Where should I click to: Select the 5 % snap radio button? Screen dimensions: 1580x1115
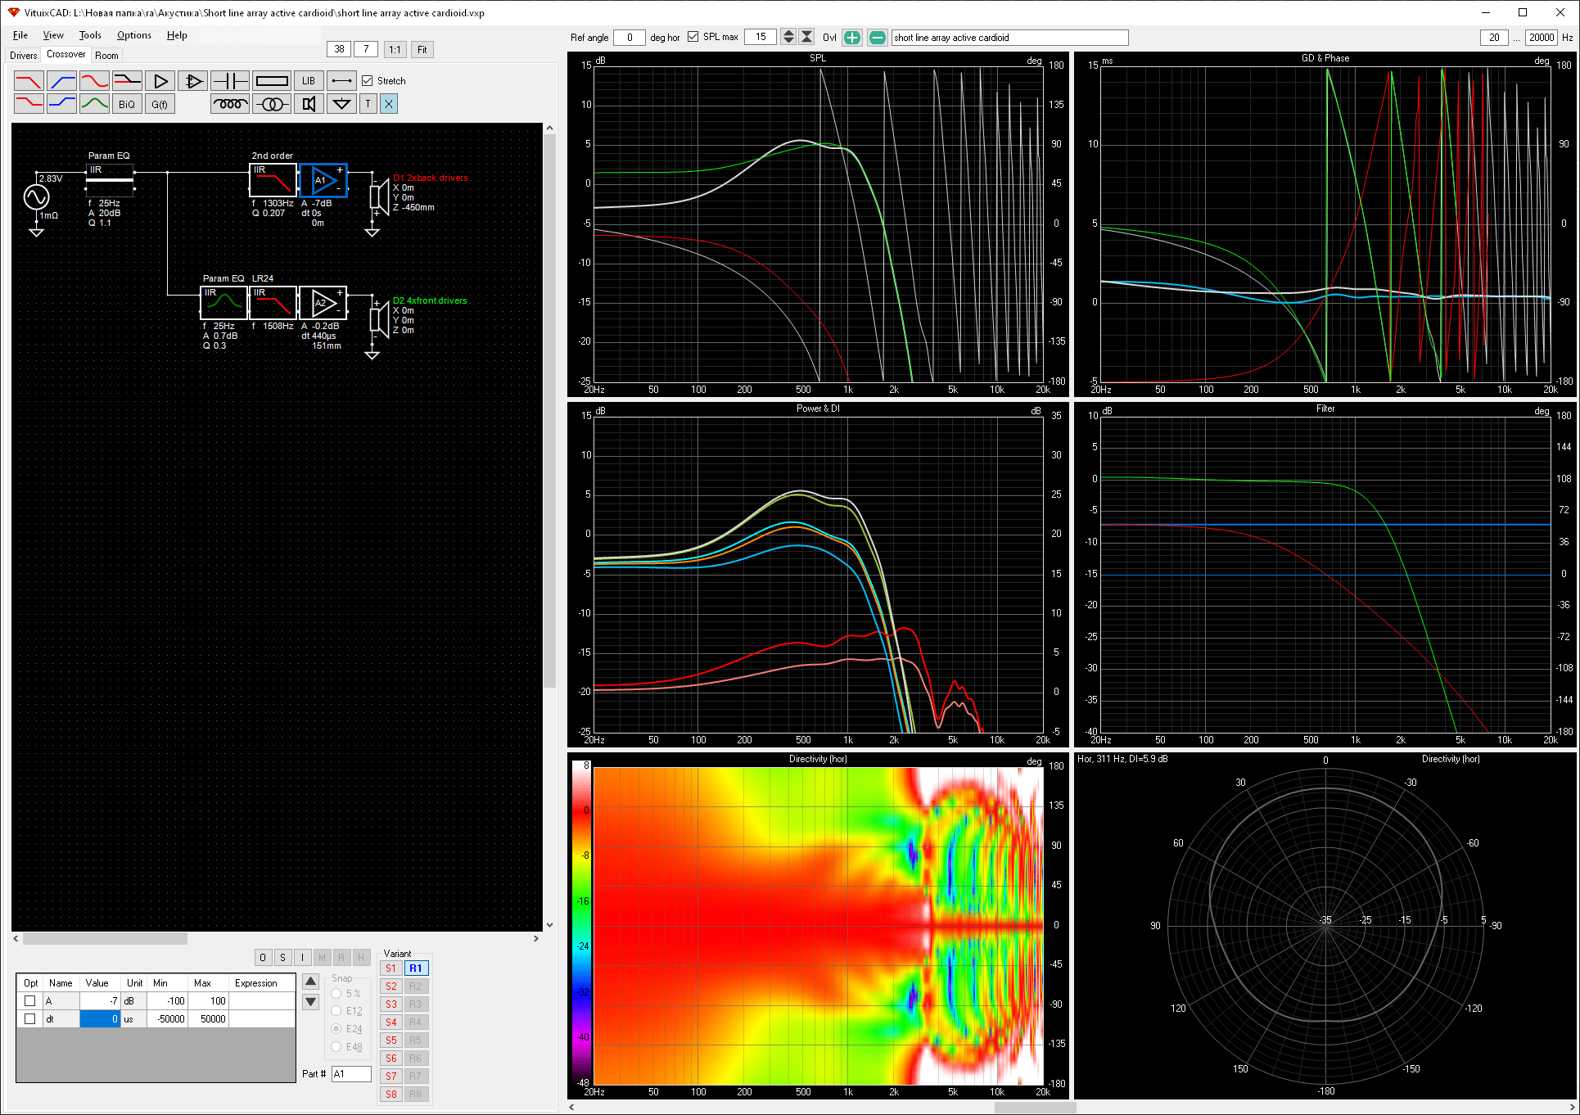click(x=336, y=994)
